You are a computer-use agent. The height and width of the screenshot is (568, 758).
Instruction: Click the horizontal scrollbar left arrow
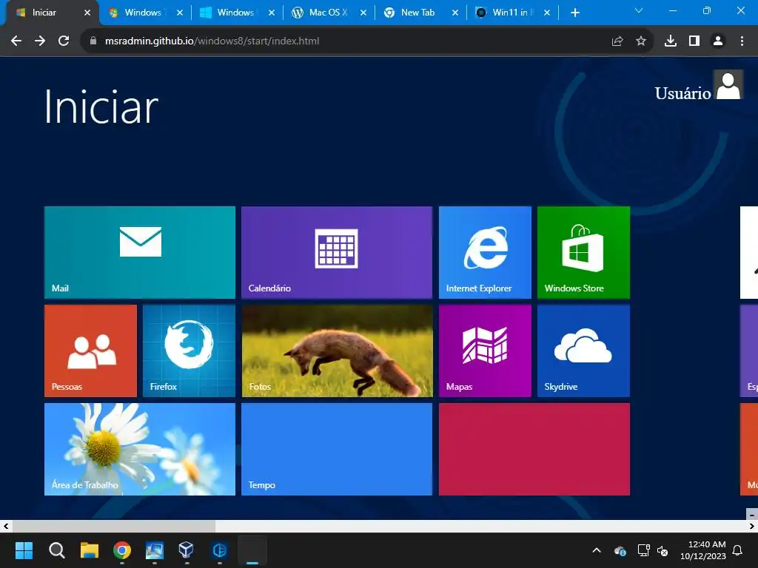pos(6,526)
